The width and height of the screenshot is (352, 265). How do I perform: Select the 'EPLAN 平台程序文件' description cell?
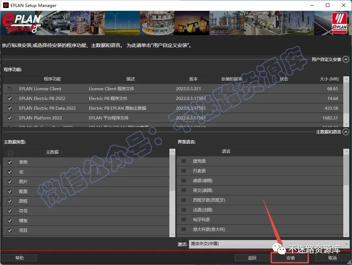pyautogui.click(x=109, y=118)
